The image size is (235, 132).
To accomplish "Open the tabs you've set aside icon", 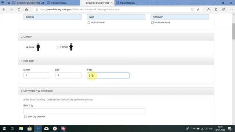I will coord(3,3).
